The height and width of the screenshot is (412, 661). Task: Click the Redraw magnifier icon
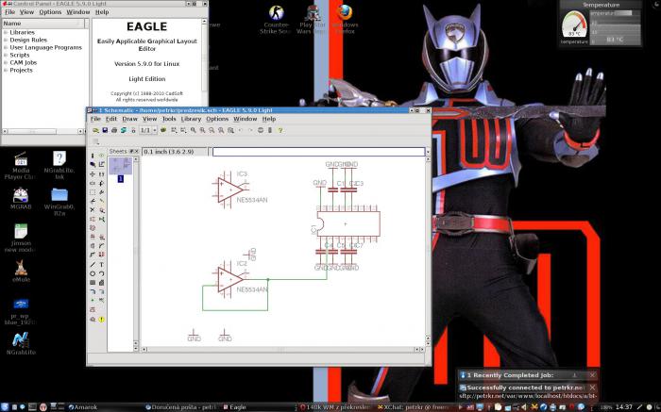(221, 130)
